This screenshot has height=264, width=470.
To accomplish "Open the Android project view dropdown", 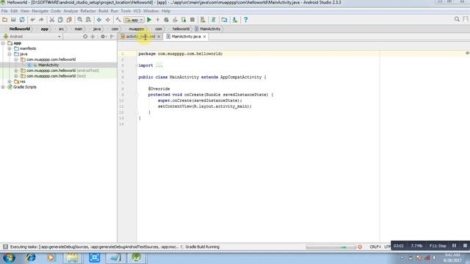I will click(32, 37).
